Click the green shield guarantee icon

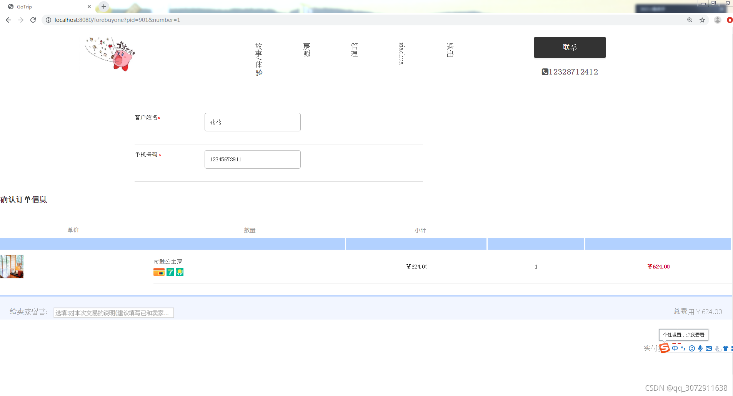click(180, 272)
